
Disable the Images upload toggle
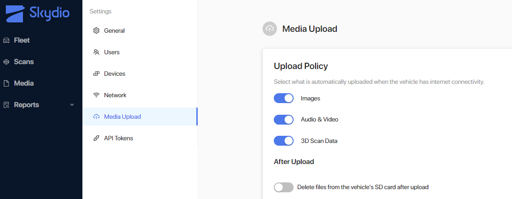(284, 98)
